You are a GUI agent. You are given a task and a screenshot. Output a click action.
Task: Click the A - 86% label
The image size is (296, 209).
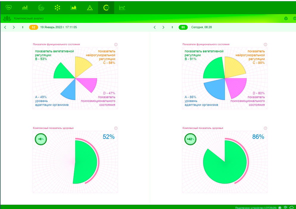(190, 97)
